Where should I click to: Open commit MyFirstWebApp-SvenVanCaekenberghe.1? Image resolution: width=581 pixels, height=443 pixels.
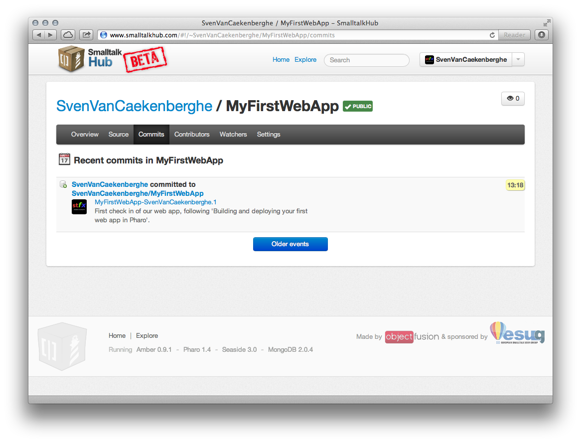155,202
